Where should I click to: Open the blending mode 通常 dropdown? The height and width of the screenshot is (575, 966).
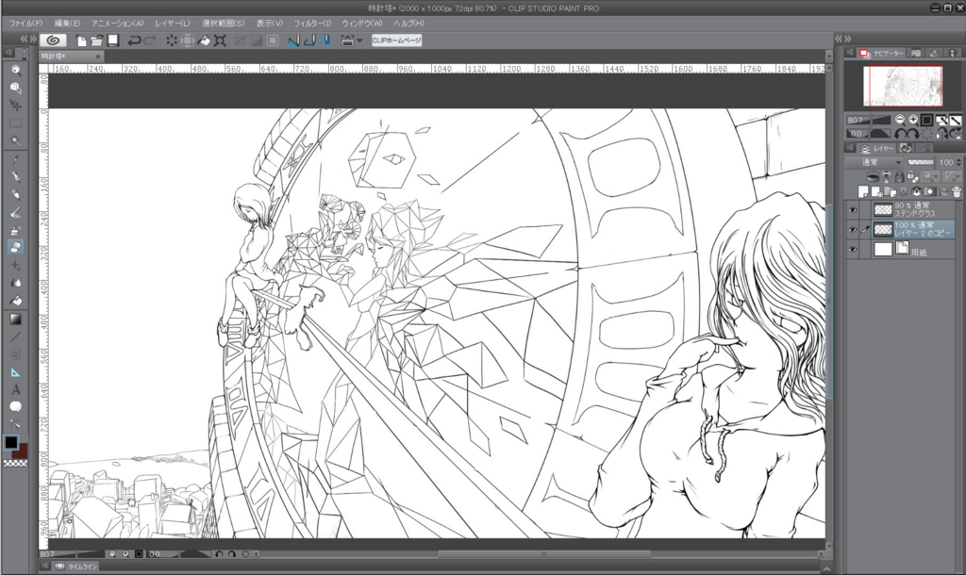[x=874, y=162]
